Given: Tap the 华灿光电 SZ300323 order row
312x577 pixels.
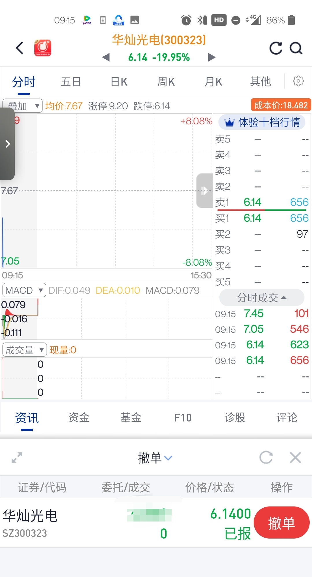Looking at the screenshot, I should (x=156, y=523).
